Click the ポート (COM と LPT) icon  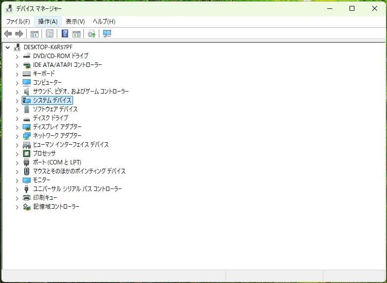[27, 162]
